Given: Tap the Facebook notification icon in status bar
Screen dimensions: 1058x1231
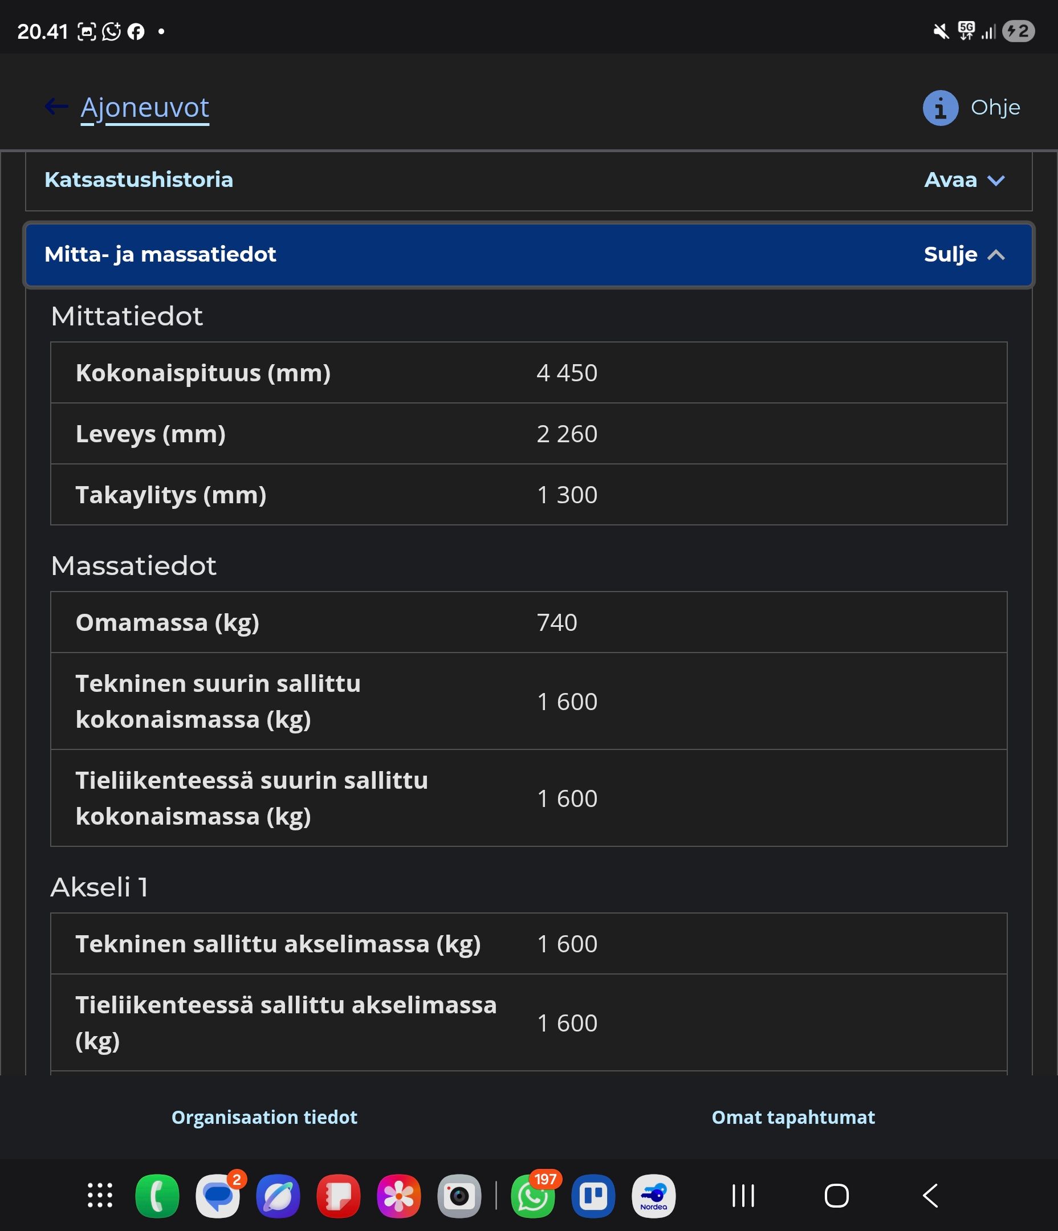Looking at the screenshot, I should point(136,31).
